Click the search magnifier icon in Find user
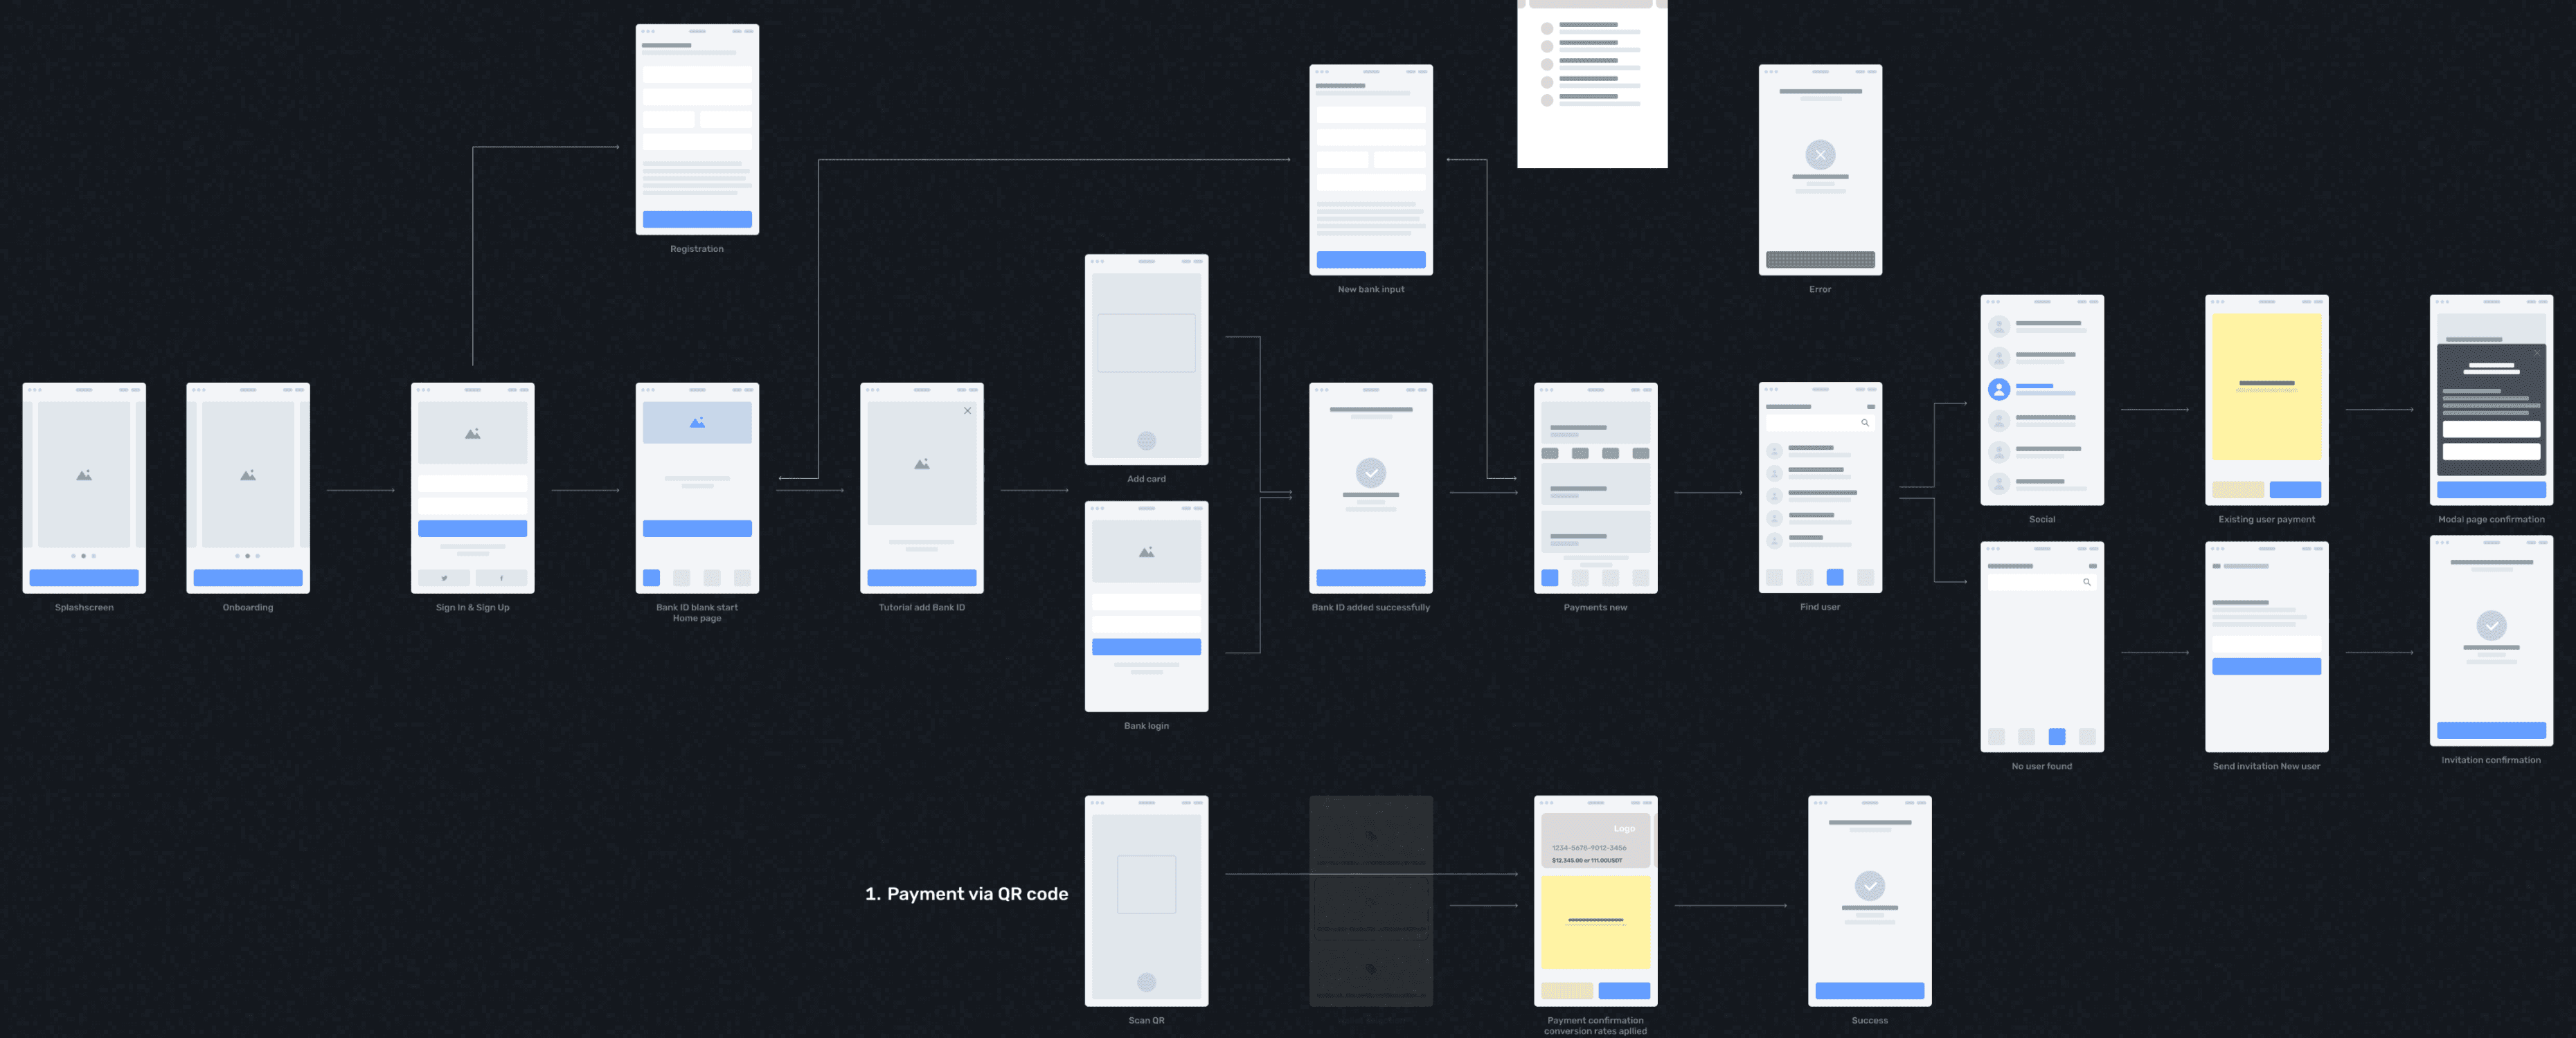 [x=1864, y=423]
